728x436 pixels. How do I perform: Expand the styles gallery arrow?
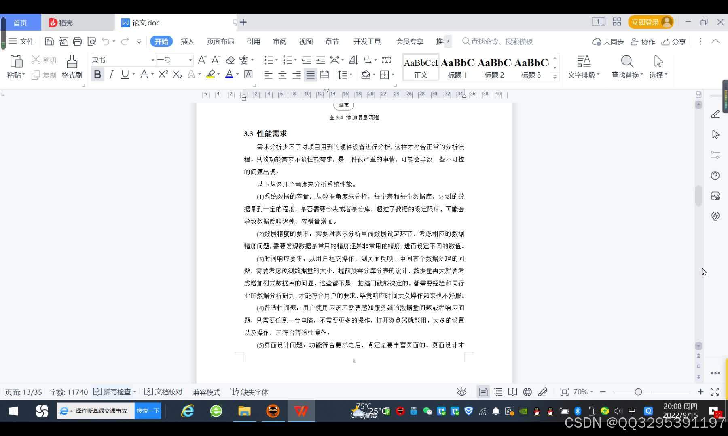coord(555,76)
